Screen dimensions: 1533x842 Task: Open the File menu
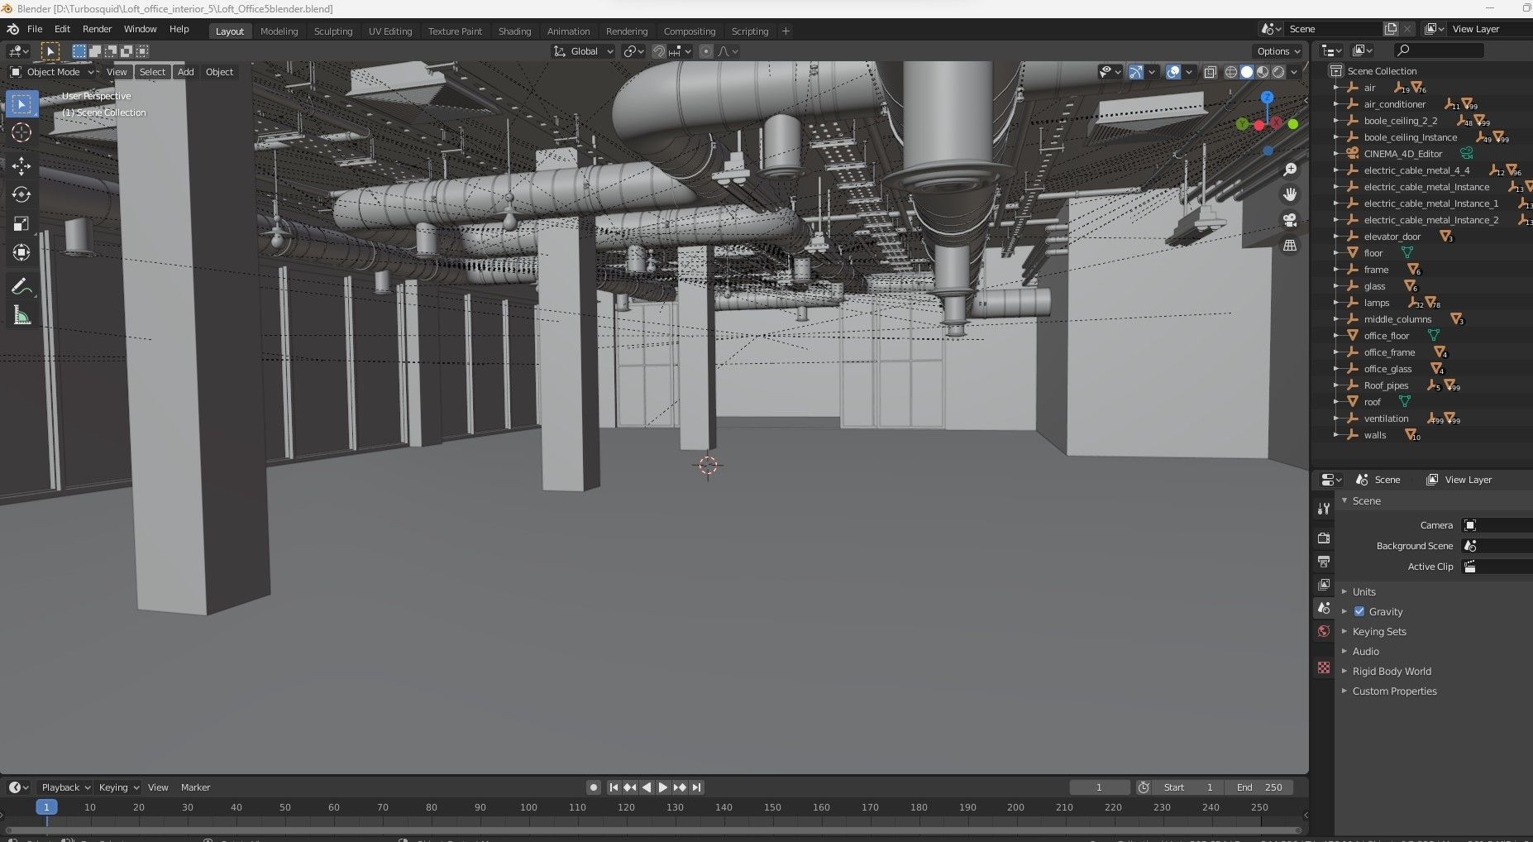pyautogui.click(x=35, y=29)
